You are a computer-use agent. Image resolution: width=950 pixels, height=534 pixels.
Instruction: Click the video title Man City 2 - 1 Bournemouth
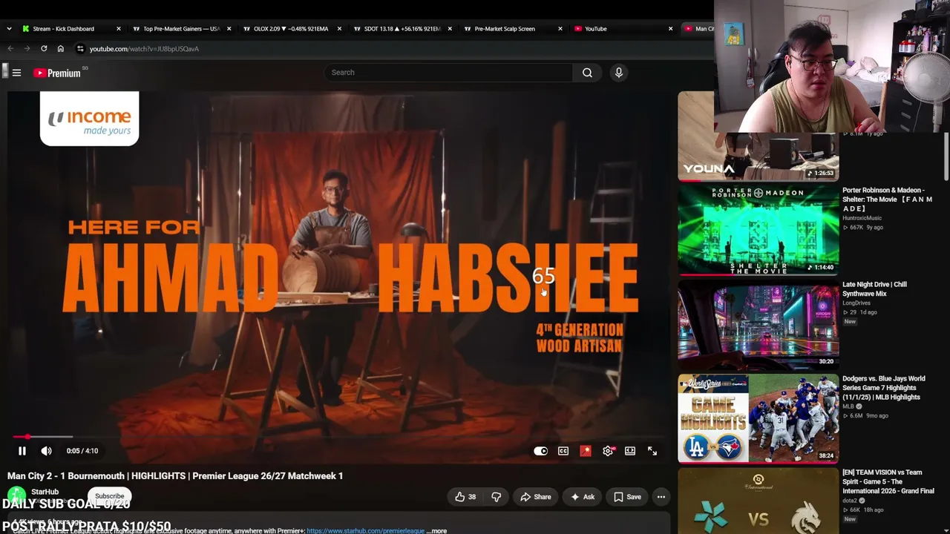point(175,476)
